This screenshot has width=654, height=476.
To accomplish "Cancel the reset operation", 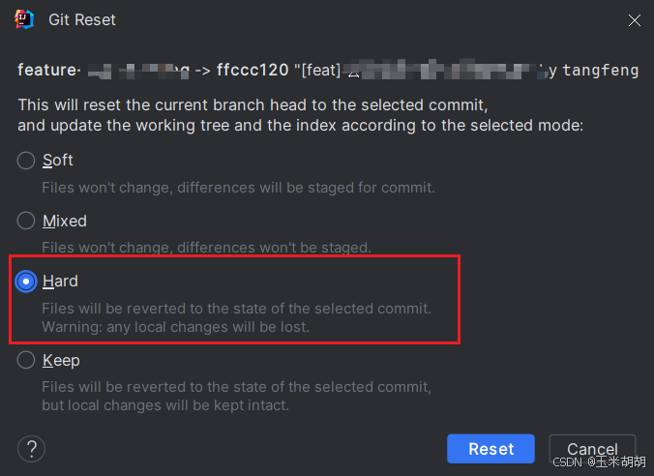I will [592, 449].
